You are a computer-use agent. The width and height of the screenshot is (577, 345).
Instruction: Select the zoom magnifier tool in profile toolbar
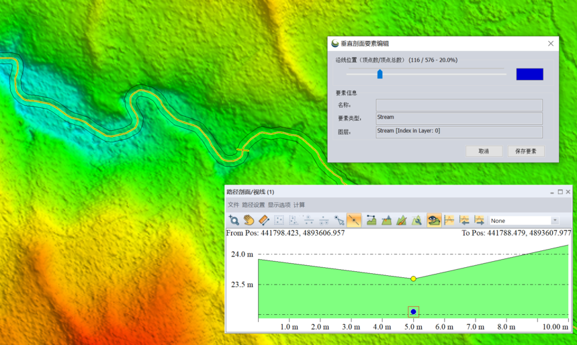[x=234, y=220]
